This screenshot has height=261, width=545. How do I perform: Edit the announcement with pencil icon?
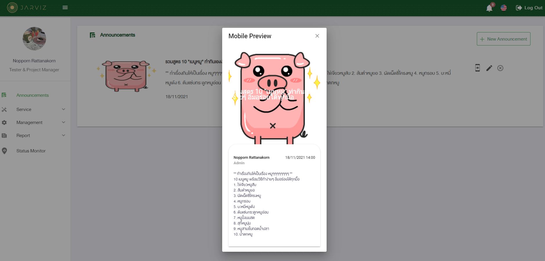489,68
